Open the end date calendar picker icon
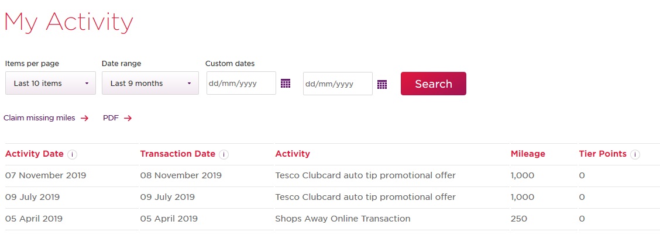This screenshot has height=242, width=660. pyautogui.click(x=382, y=84)
